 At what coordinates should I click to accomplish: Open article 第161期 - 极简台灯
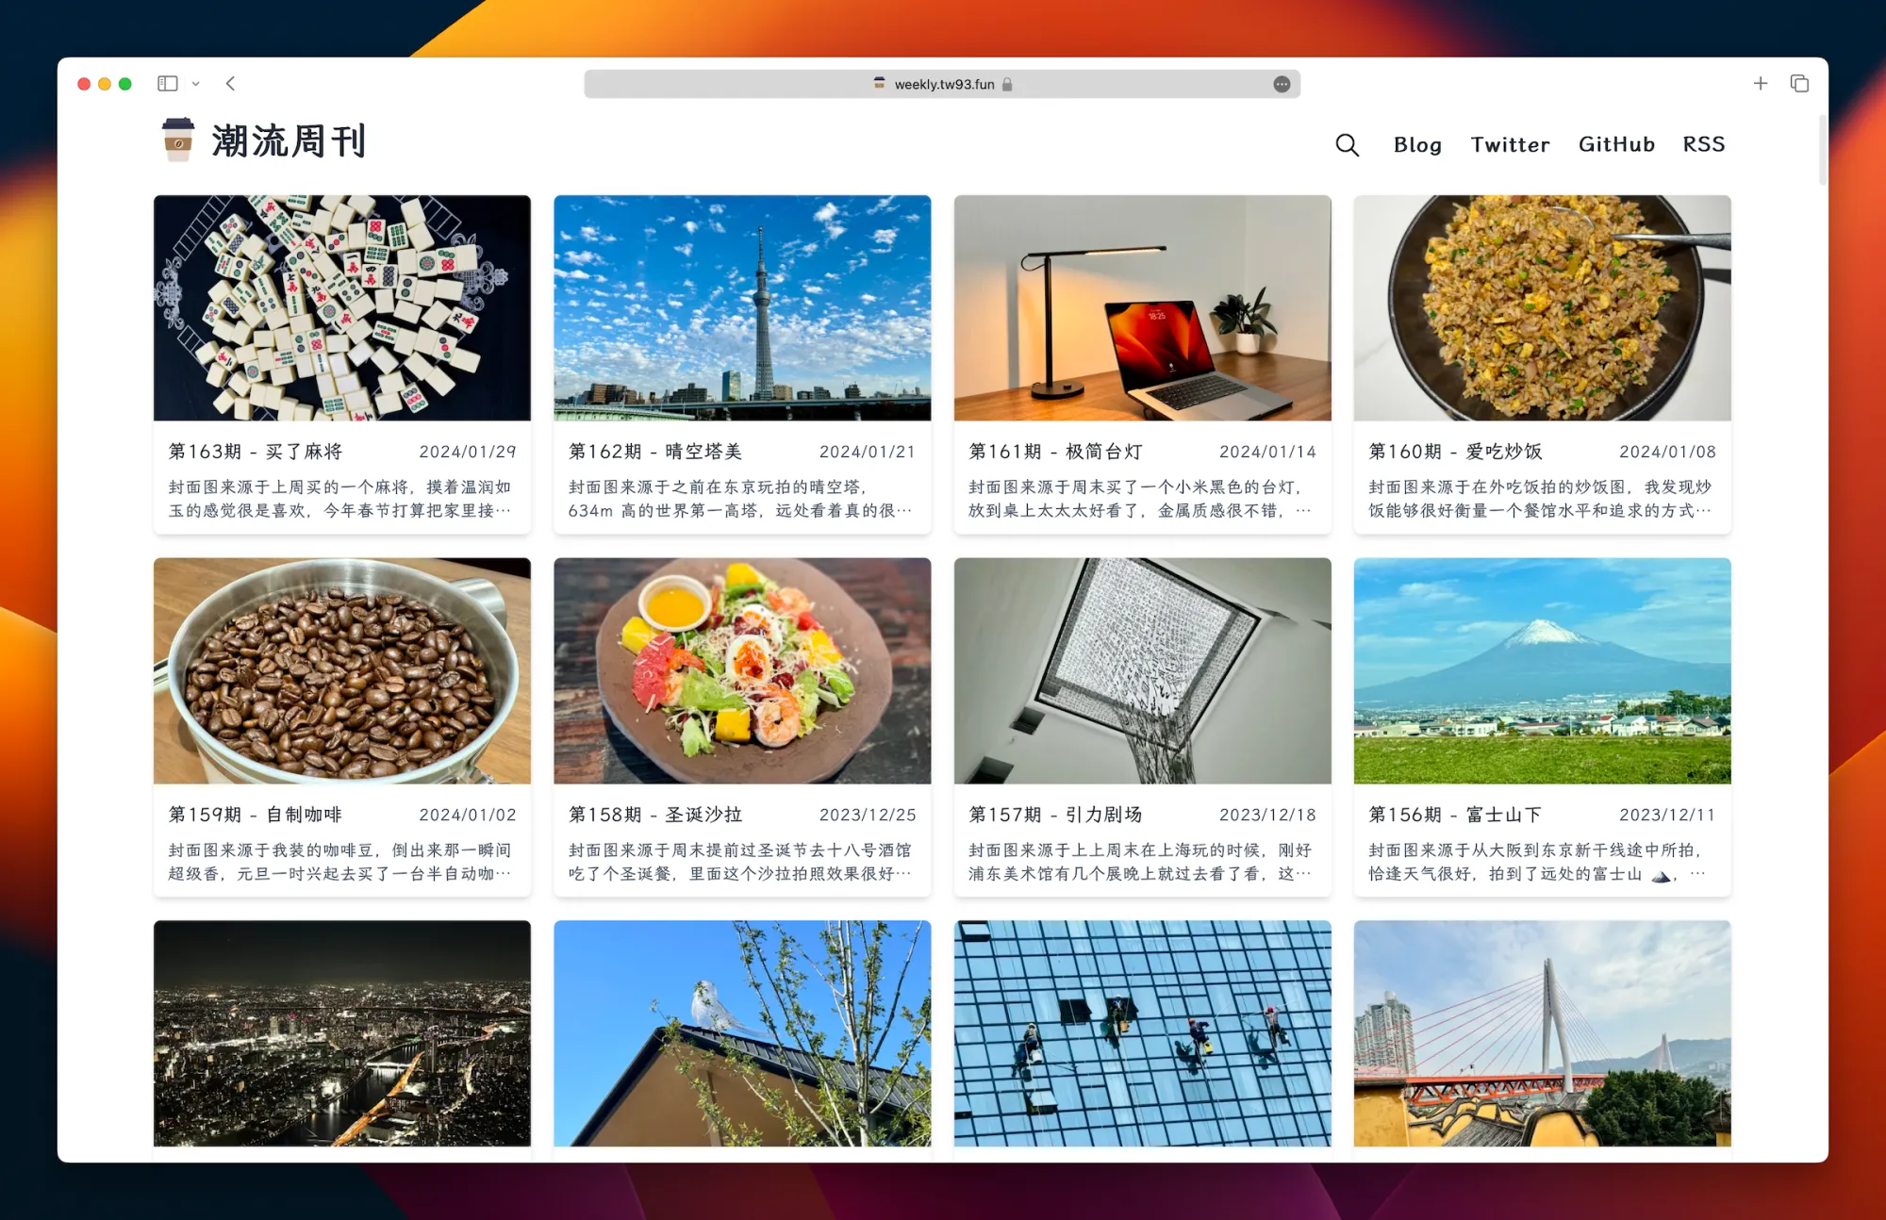pyautogui.click(x=1055, y=452)
